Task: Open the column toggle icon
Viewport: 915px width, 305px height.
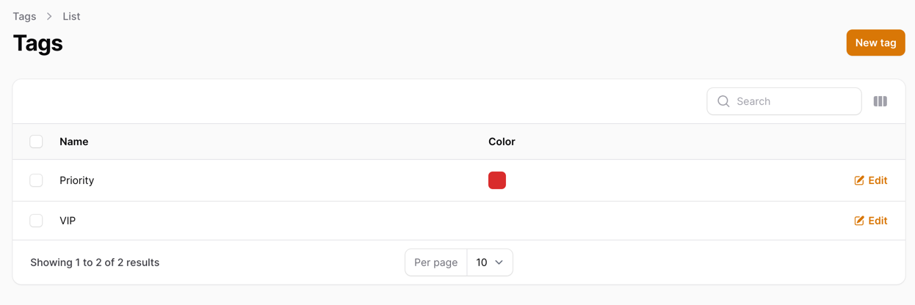Action: (880, 101)
